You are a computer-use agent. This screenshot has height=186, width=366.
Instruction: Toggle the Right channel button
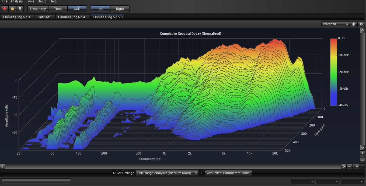click(x=120, y=9)
